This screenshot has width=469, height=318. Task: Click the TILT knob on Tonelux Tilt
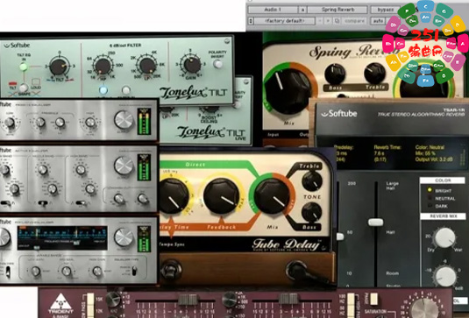[x=59, y=67]
